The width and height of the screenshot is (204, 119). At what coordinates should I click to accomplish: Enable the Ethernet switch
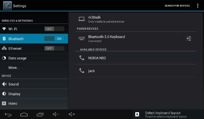(x=54, y=48)
